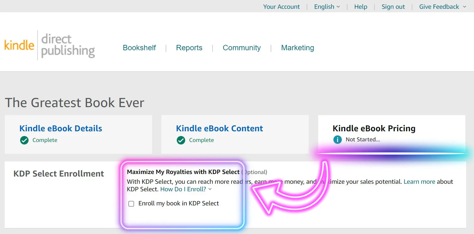The height and width of the screenshot is (234, 474).
Task: Expand the Give Feedback dropdown
Action: (443, 7)
